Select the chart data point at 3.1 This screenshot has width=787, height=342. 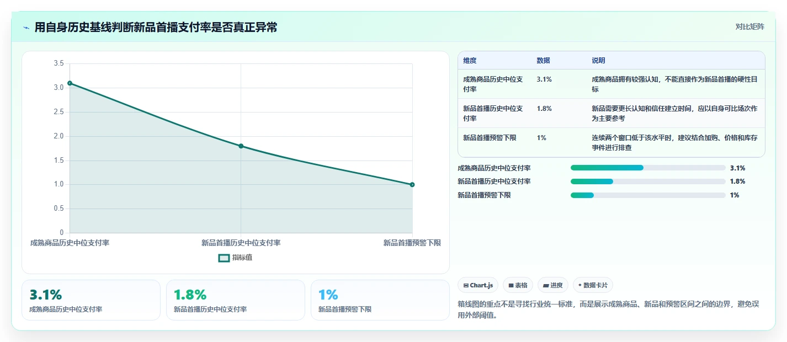tap(70, 83)
